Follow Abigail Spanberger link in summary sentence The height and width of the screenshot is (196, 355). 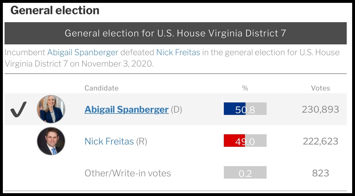tap(82, 53)
